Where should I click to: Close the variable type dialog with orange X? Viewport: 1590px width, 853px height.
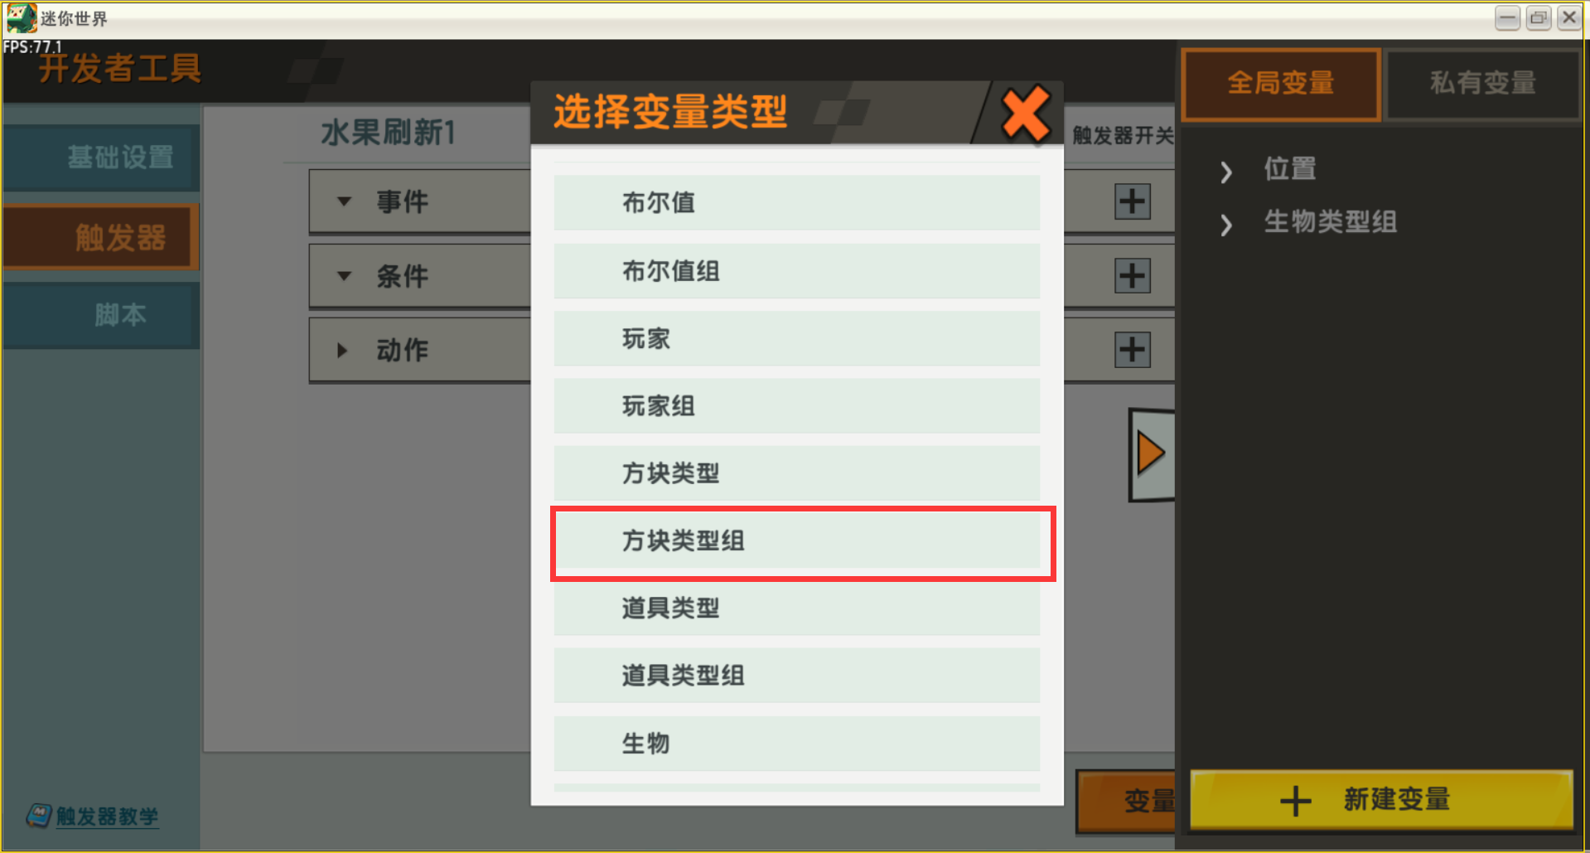(1026, 114)
